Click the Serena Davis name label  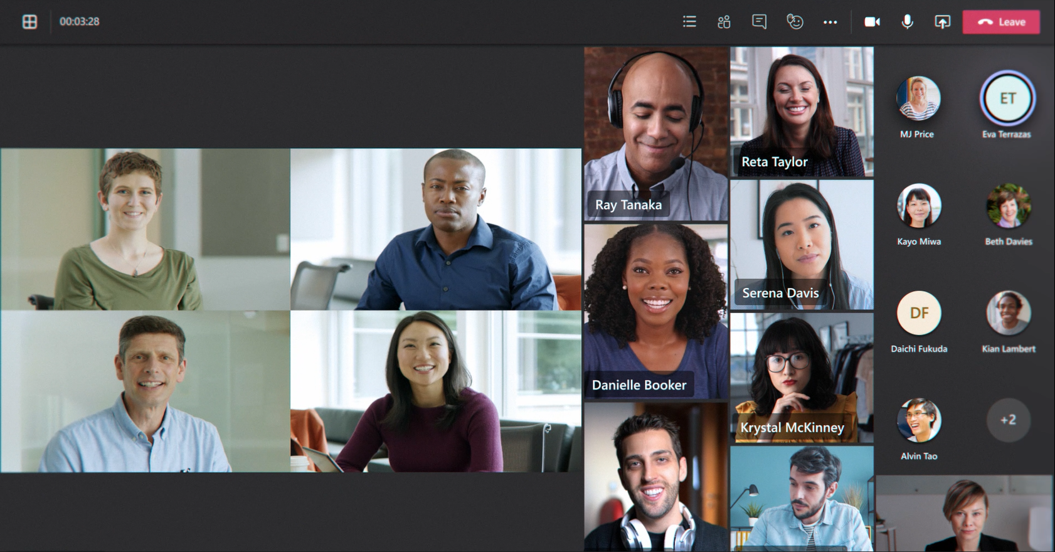[780, 293]
